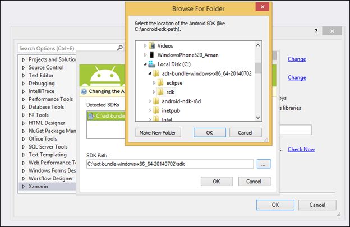Select Web Performance Test Tools category
Screen dimensions: 350x227
52,163
